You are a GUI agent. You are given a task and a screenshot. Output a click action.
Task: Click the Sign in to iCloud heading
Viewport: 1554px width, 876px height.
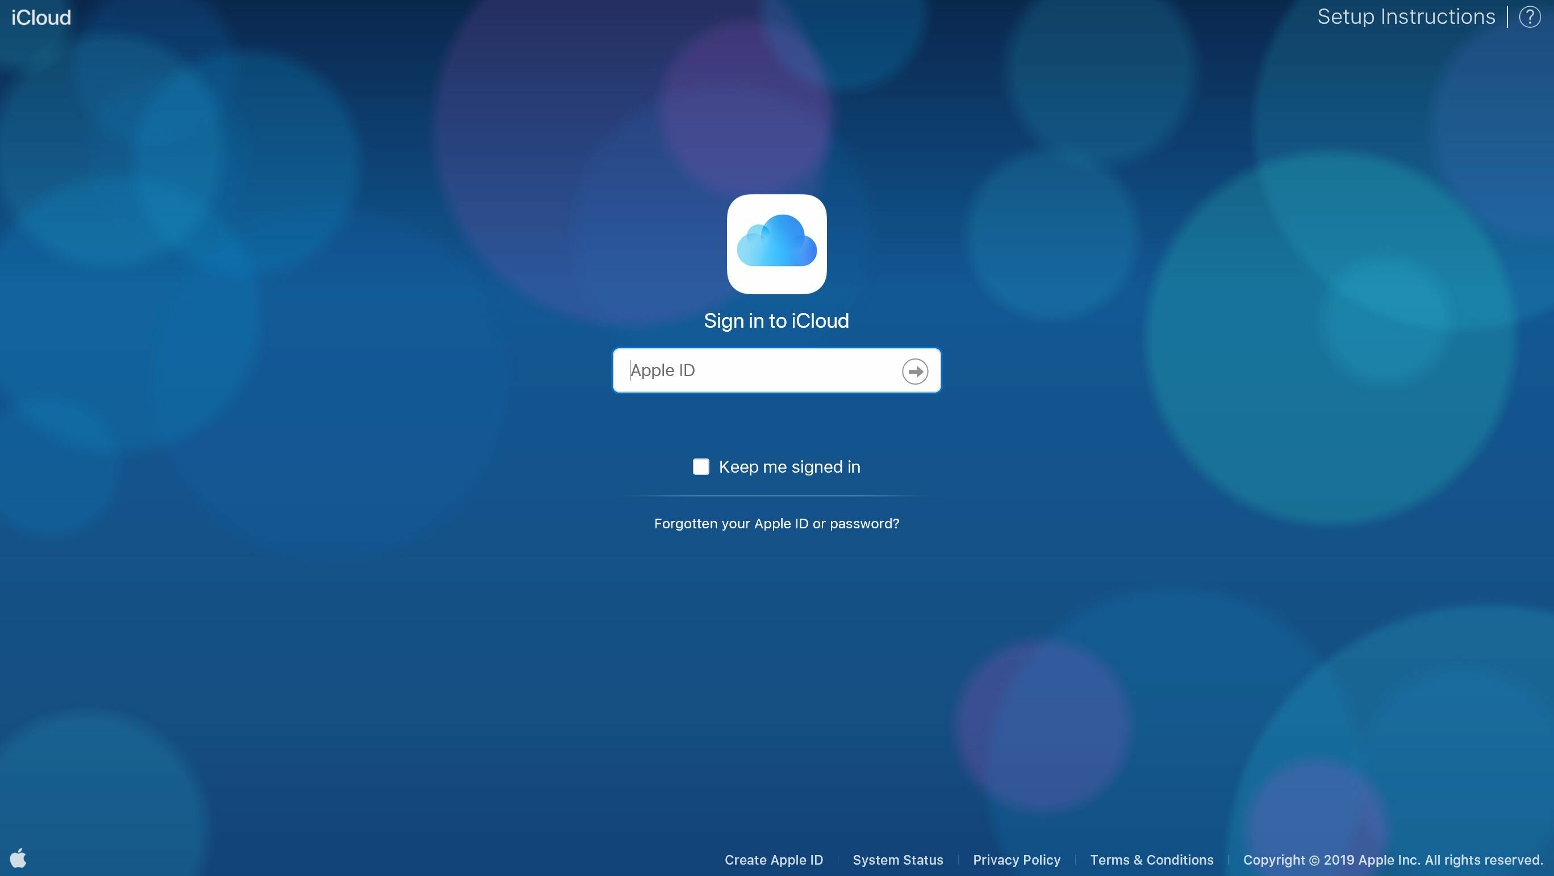(x=776, y=320)
